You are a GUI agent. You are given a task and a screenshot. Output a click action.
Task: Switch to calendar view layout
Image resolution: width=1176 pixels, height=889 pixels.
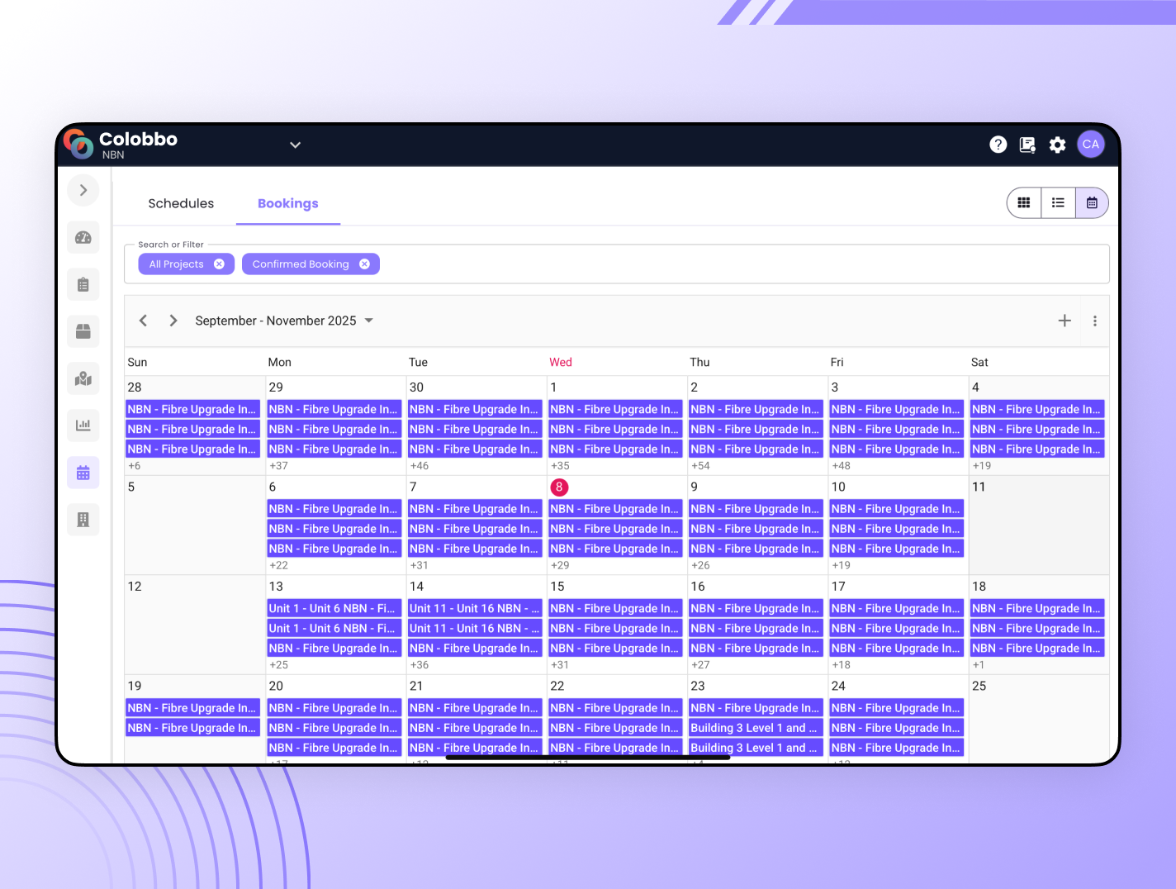click(x=1092, y=203)
